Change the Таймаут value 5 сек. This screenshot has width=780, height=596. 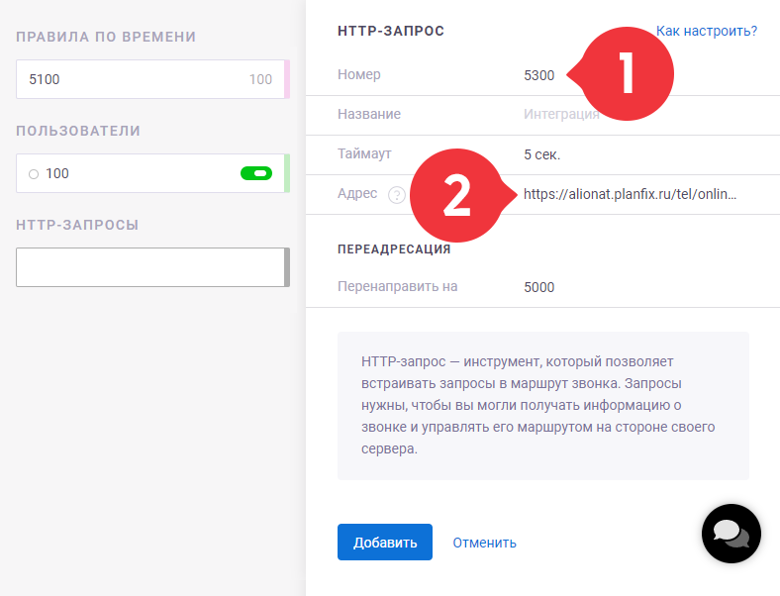(541, 154)
